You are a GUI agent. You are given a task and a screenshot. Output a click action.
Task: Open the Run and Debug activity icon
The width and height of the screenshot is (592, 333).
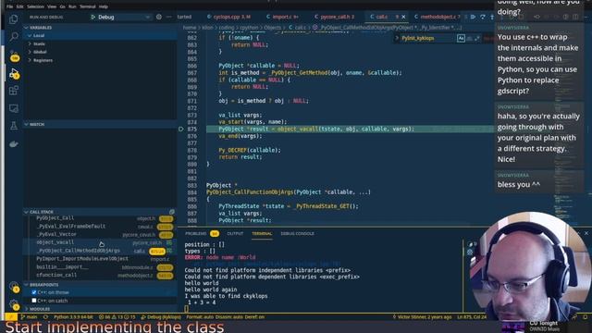point(14,74)
